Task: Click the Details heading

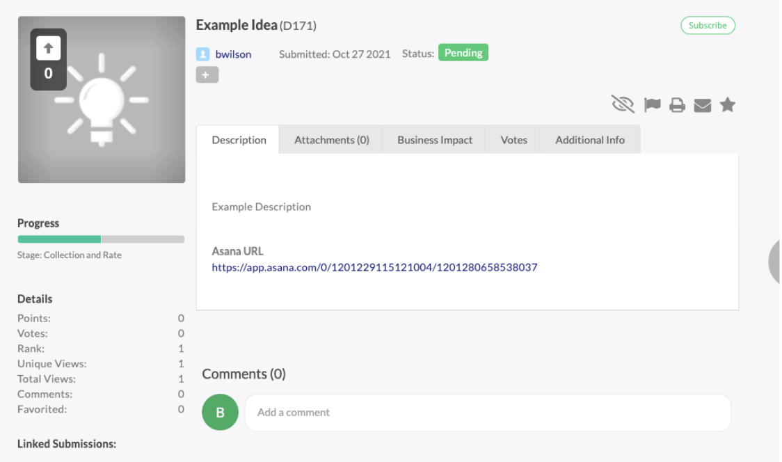Action: click(35, 299)
